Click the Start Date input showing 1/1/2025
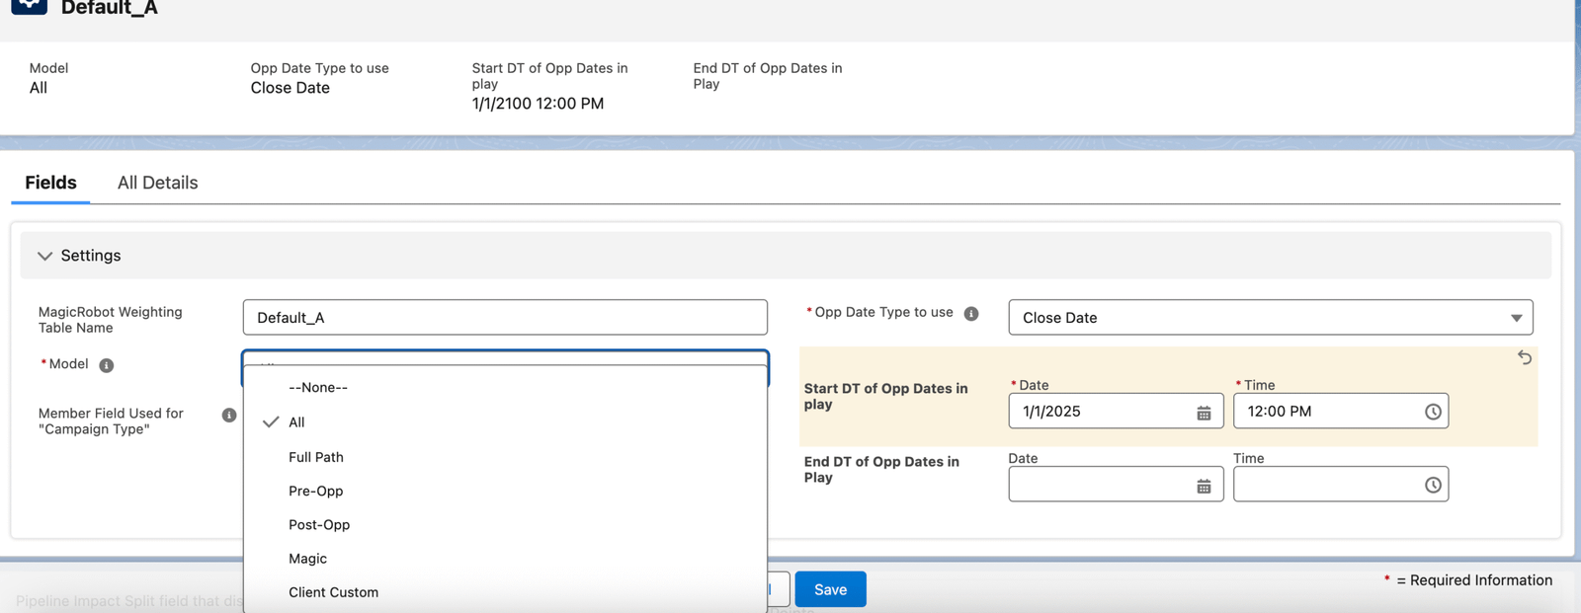Screen dimensions: 1581x613 [x=1116, y=412]
